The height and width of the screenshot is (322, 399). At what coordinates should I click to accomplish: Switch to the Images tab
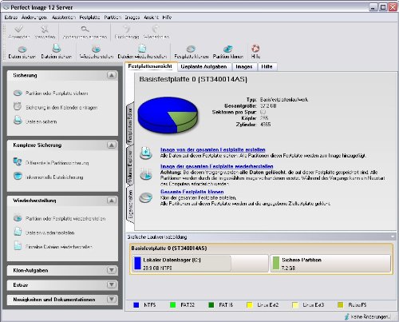[x=244, y=66]
